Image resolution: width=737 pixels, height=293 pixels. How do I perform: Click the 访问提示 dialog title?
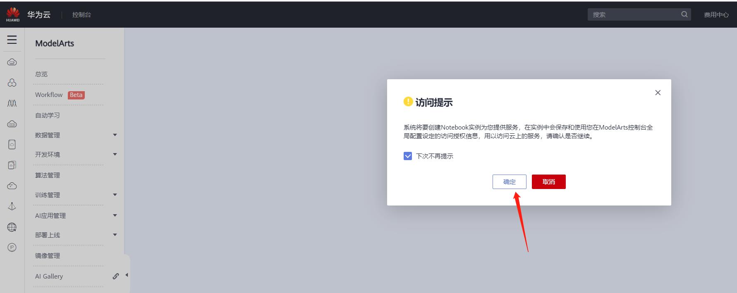point(434,102)
